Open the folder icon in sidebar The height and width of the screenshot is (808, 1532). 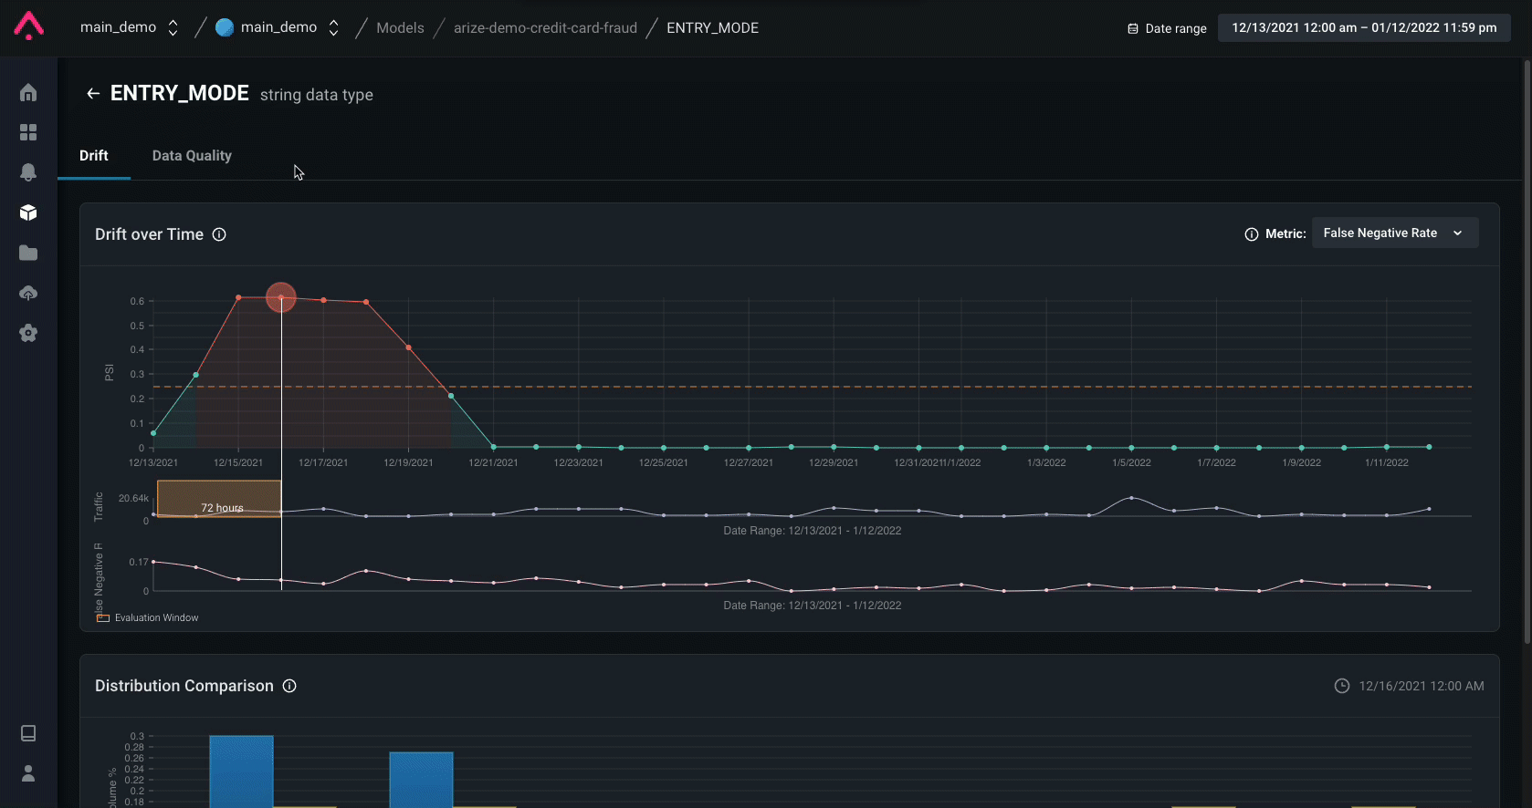click(x=28, y=253)
